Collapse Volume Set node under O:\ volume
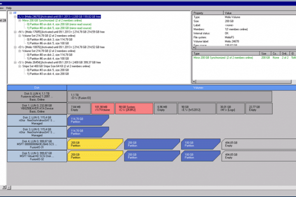Image resolution: width=296 pixels, height=197 pixels. tap(20, 51)
